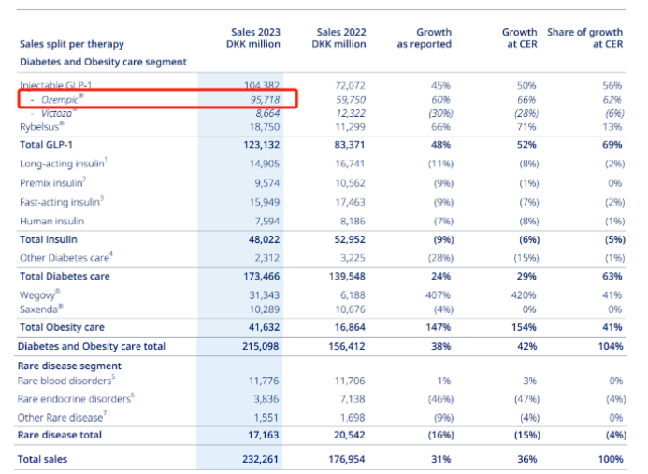The image size is (648, 474).
Task: Click Total Obesity care value 41,632
Action: 264,328
